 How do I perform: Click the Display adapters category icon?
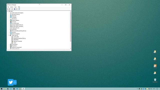[x=11, y=20]
